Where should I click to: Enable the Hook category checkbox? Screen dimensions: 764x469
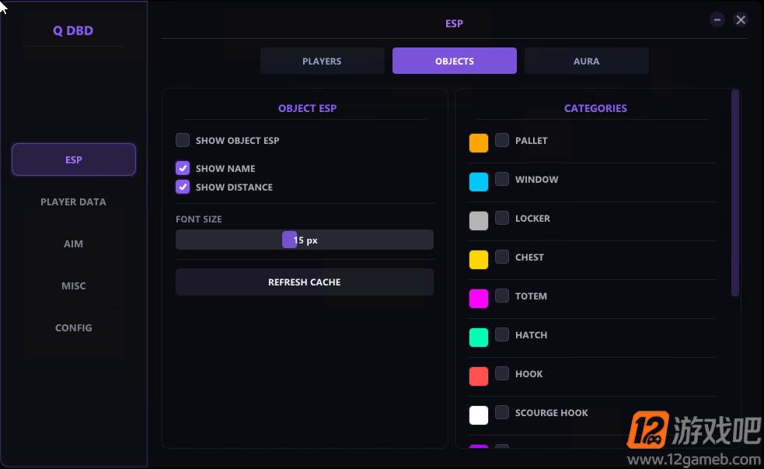502,373
